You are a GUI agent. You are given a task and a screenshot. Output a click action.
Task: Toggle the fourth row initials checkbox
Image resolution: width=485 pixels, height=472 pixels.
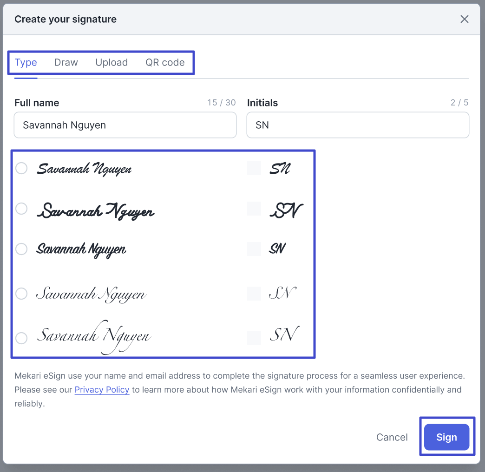click(254, 294)
